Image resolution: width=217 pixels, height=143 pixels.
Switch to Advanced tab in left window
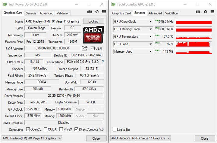coord(46,13)
